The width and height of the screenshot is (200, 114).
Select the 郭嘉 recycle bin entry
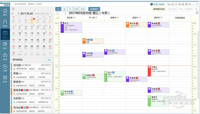coord(31,75)
